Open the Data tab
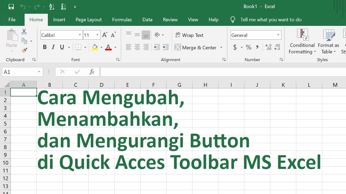Image resolution: width=346 pixels, height=194 pixels. (147, 20)
